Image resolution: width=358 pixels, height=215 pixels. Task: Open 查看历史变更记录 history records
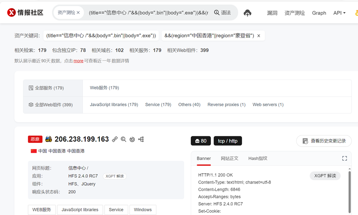point(324,141)
